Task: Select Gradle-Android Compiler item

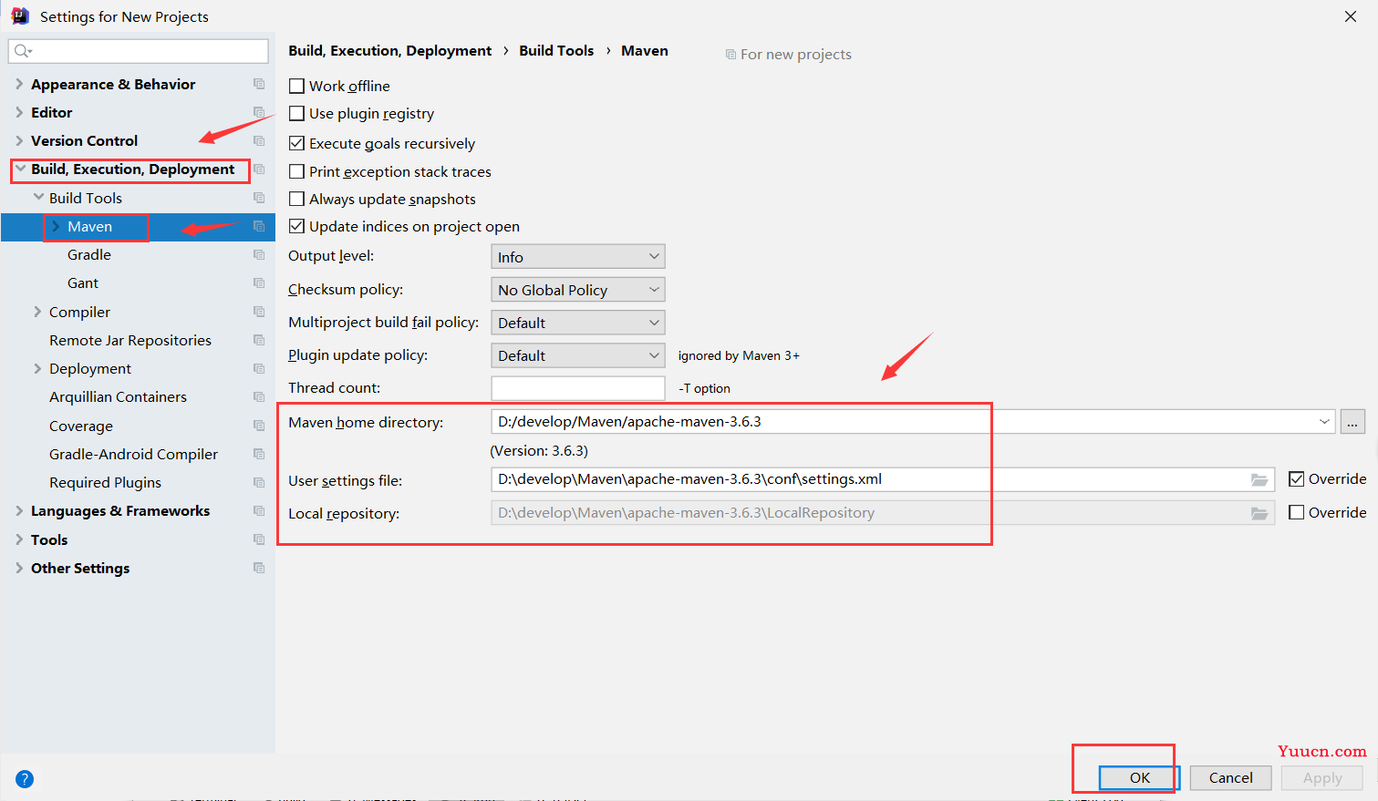Action: 133,454
